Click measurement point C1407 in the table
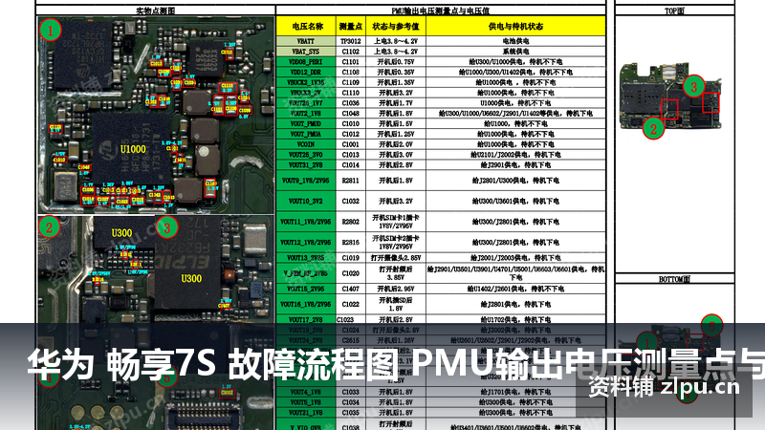Image resolution: width=765 pixels, height=430 pixels. tap(350, 290)
